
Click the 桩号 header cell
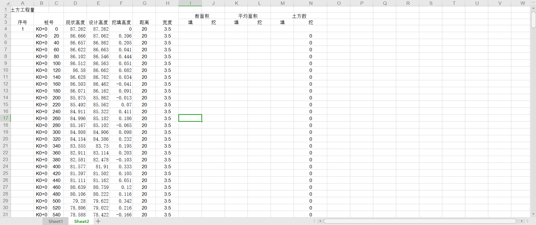pos(49,22)
